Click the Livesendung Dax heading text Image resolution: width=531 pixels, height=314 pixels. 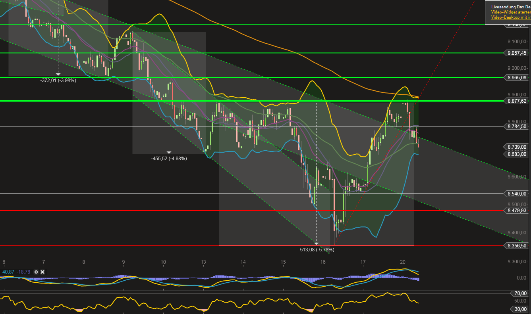point(511,7)
